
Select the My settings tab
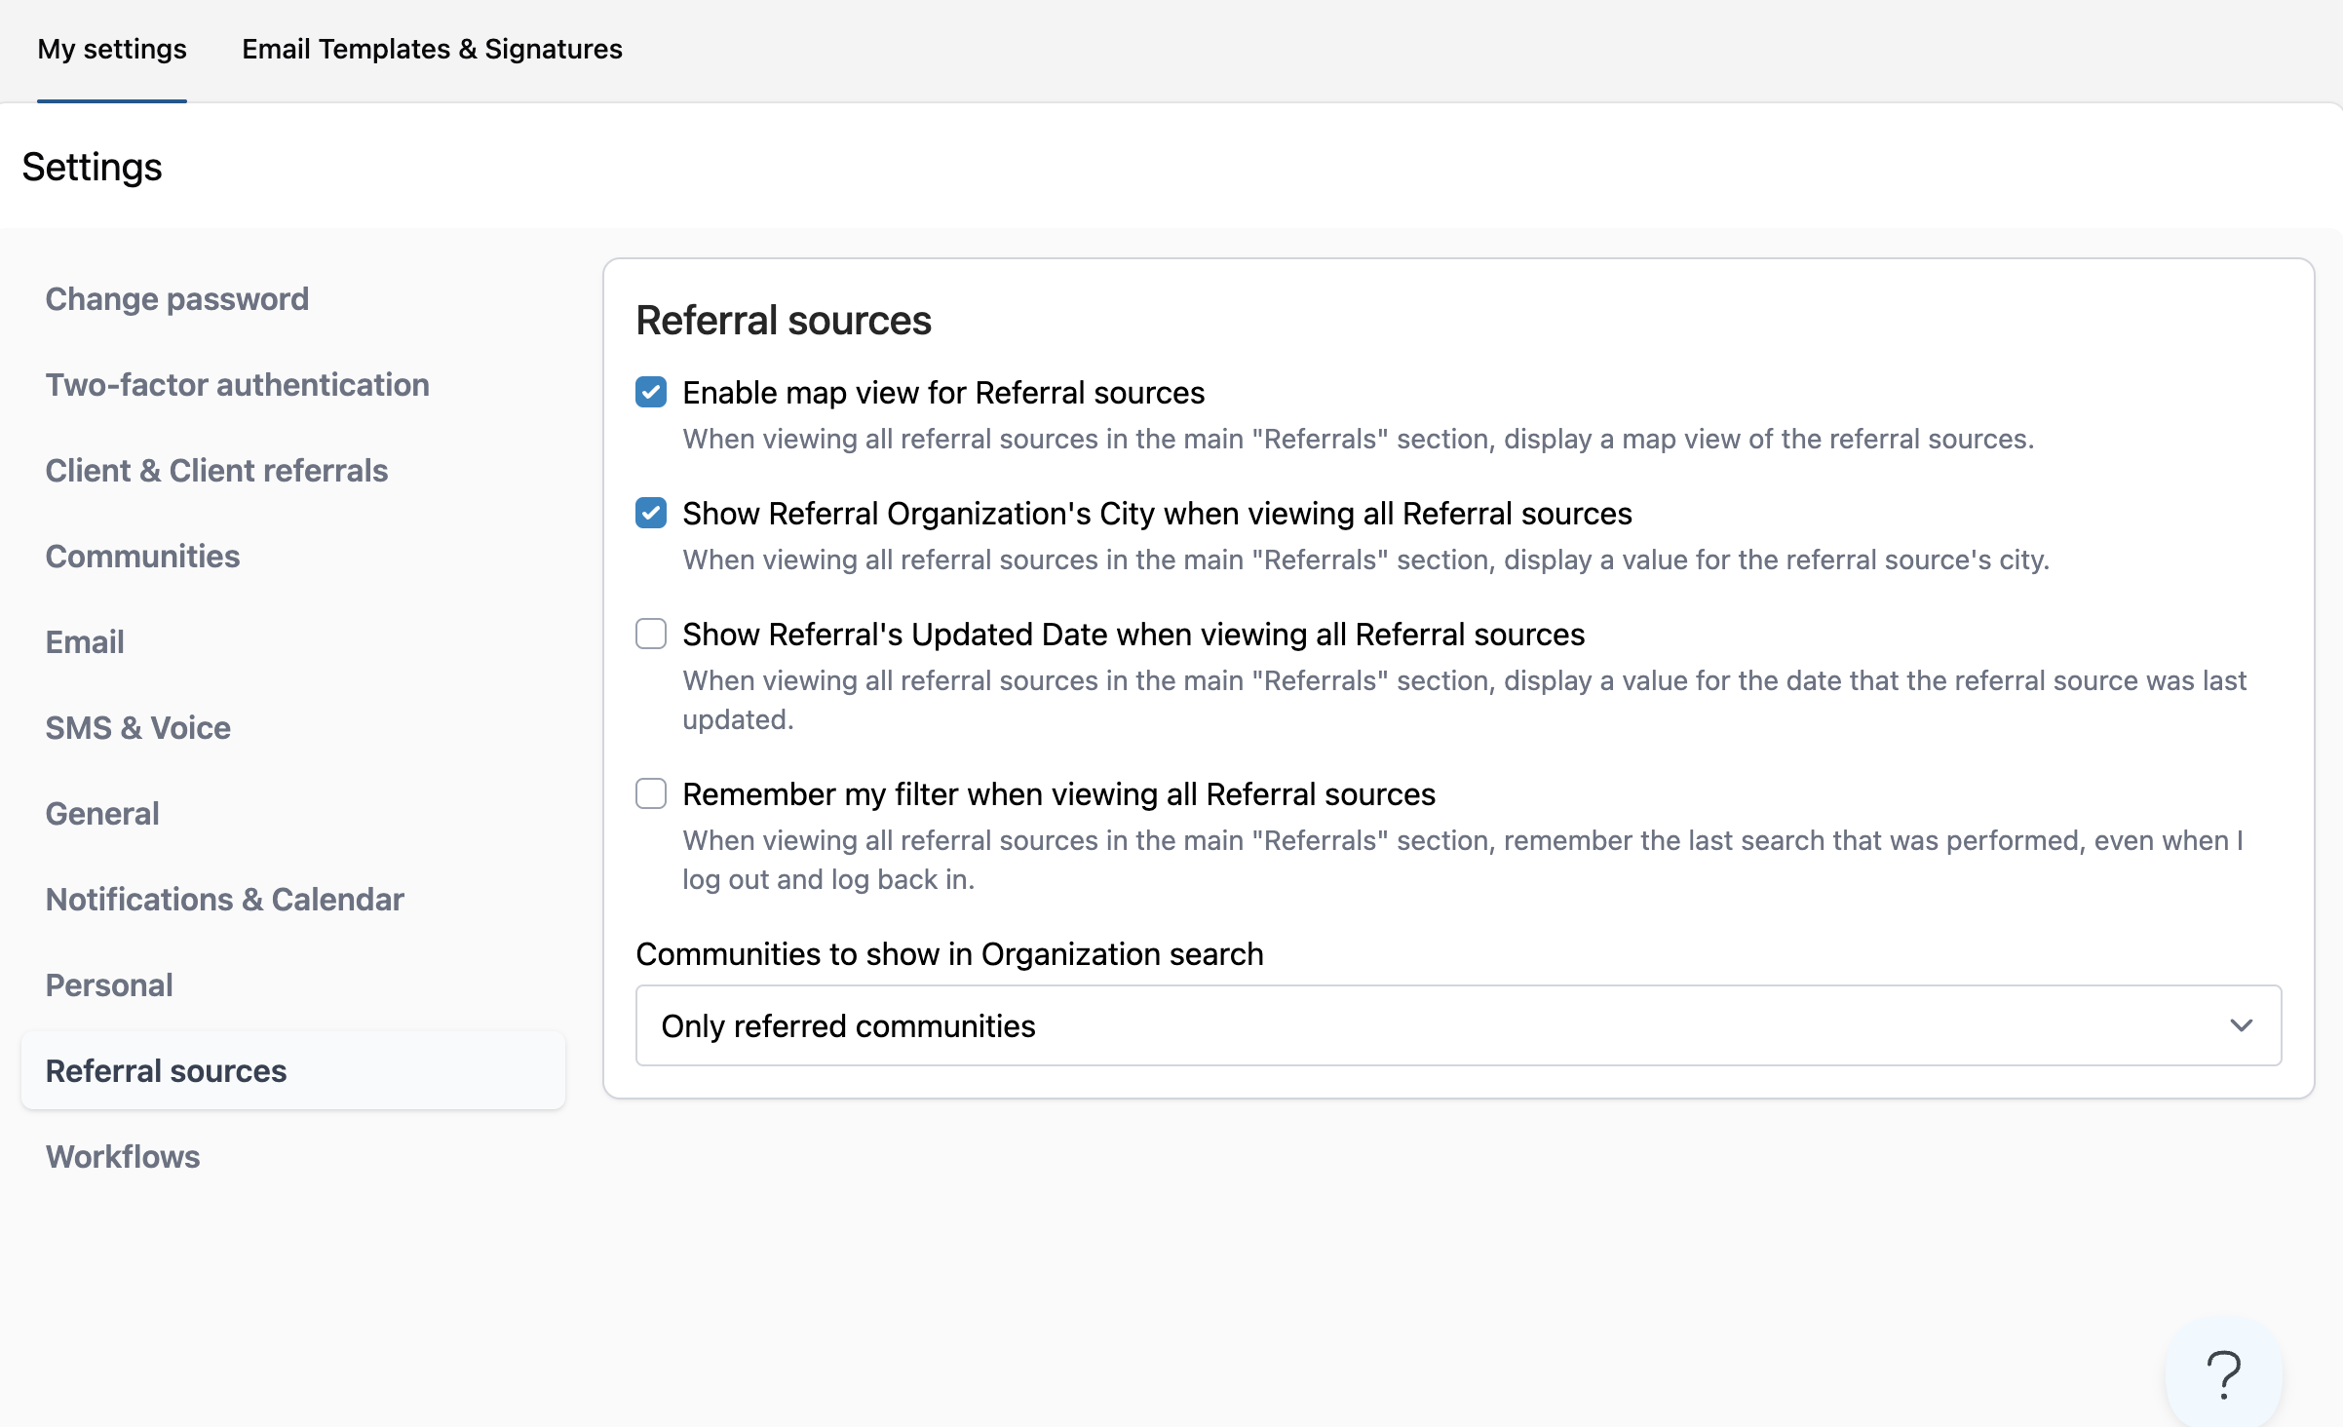click(x=112, y=49)
